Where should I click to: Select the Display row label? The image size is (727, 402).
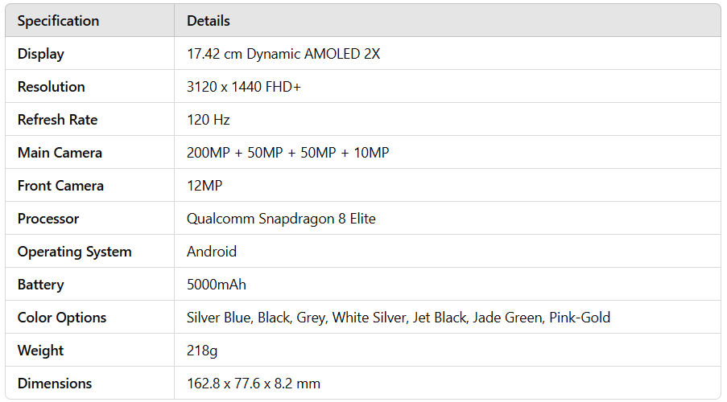pos(41,54)
